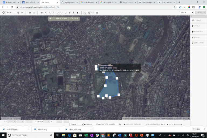Click the search magnifier next to coordinates field
The image size is (207, 138).
pos(120,125)
